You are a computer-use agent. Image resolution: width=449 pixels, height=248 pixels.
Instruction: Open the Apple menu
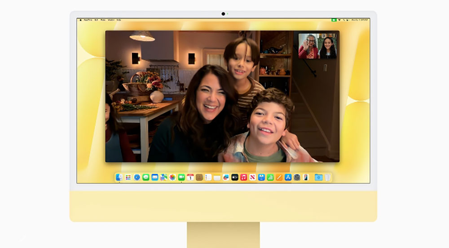pyautogui.click(x=81, y=20)
